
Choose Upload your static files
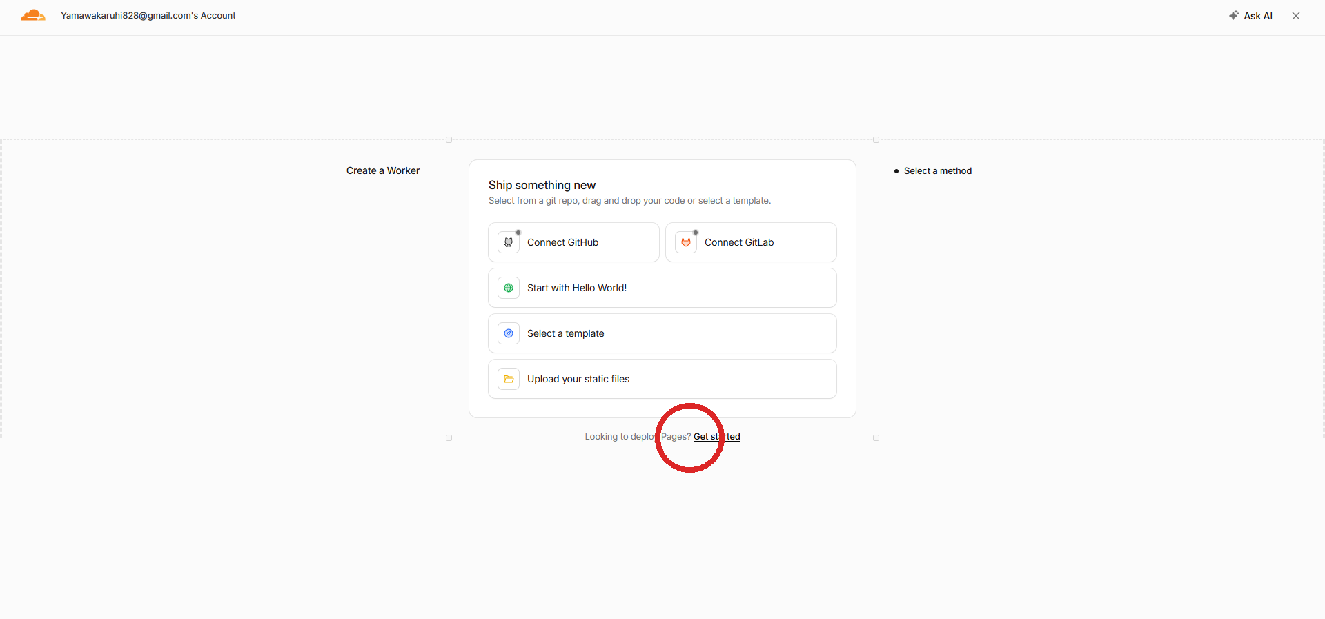tap(662, 379)
